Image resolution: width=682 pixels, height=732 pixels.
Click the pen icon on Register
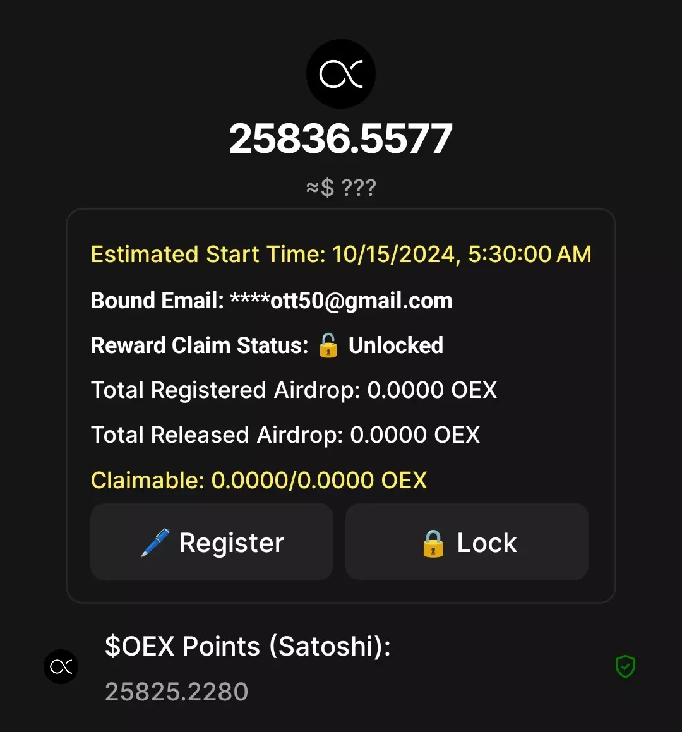click(x=155, y=543)
